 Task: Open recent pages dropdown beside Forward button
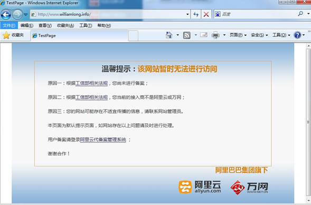point(25,14)
